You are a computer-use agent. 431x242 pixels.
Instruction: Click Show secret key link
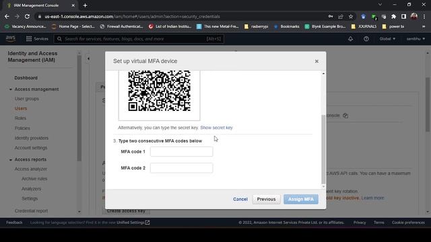tap(216, 128)
